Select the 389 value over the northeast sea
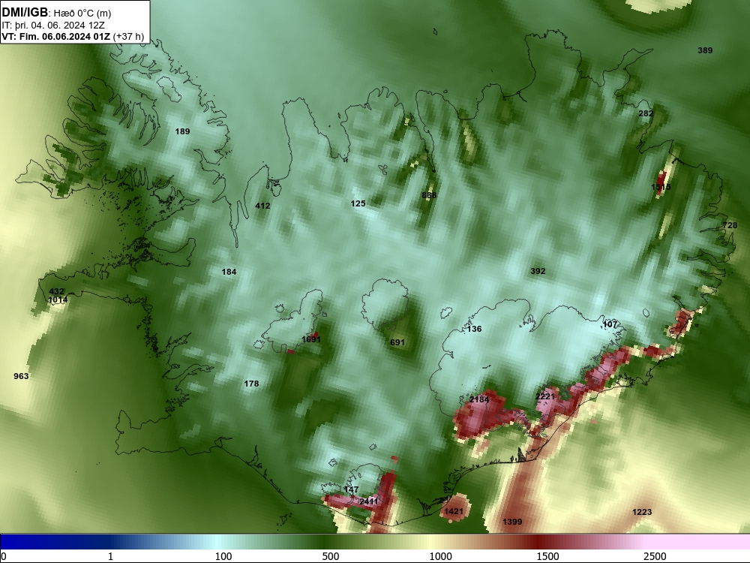 click(705, 50)
